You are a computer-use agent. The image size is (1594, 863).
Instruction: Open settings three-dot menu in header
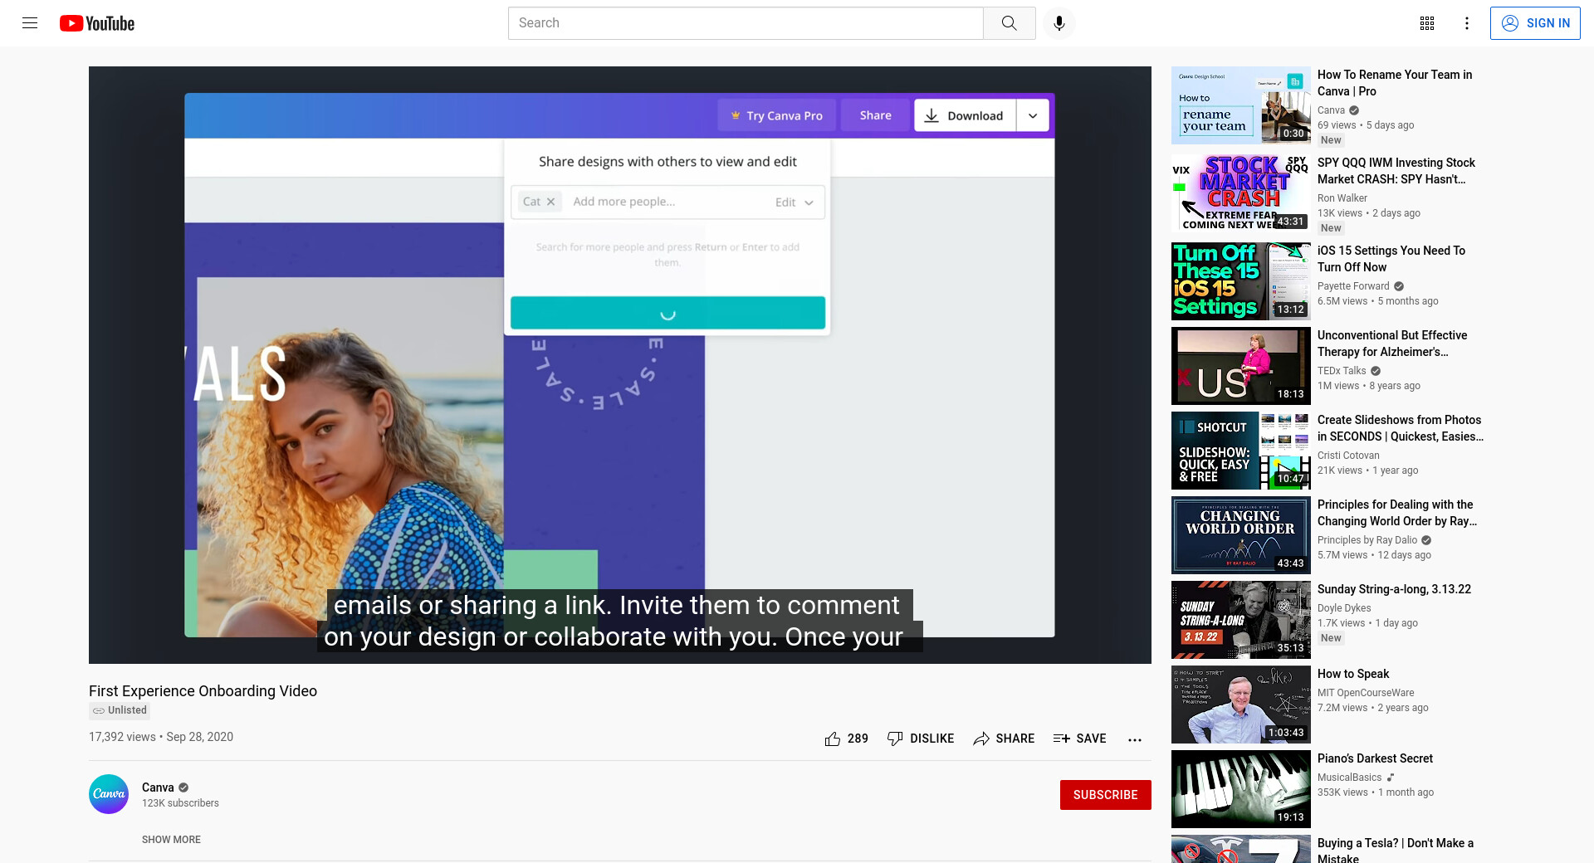(1467, 23)
